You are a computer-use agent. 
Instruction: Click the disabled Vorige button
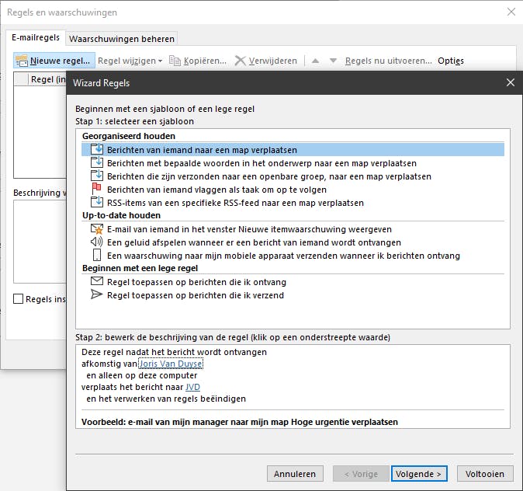click(361, 474)
